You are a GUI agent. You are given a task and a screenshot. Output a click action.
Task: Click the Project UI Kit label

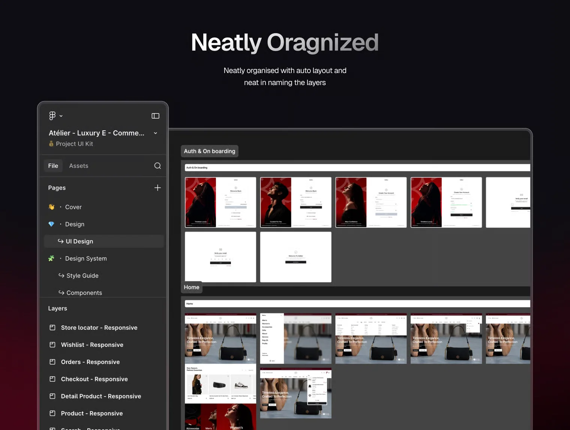pyautogui.click(x=74, y=144)
